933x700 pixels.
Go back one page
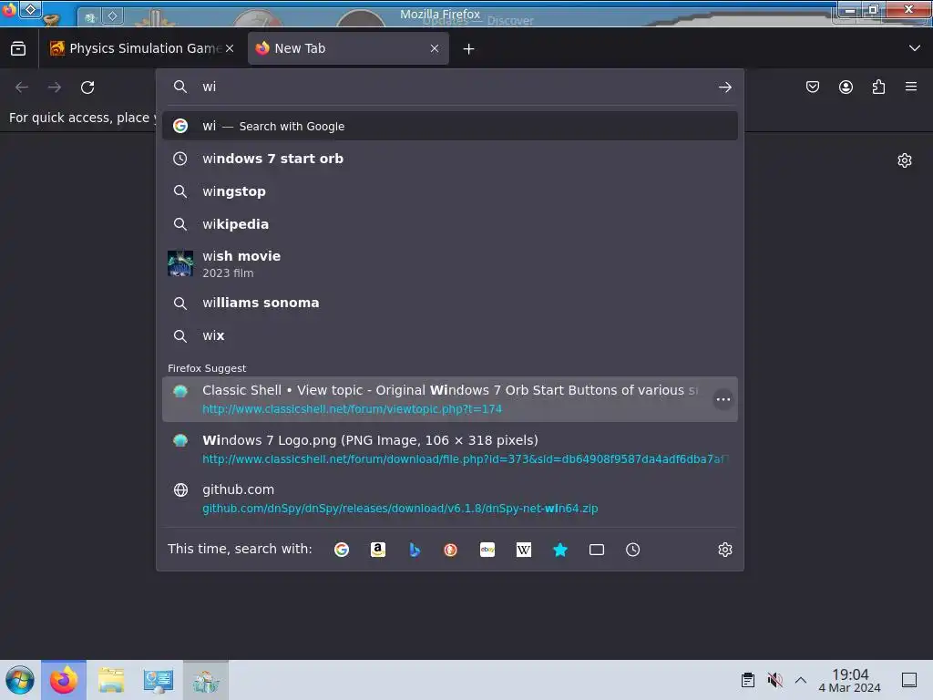[x=22, y=87]
